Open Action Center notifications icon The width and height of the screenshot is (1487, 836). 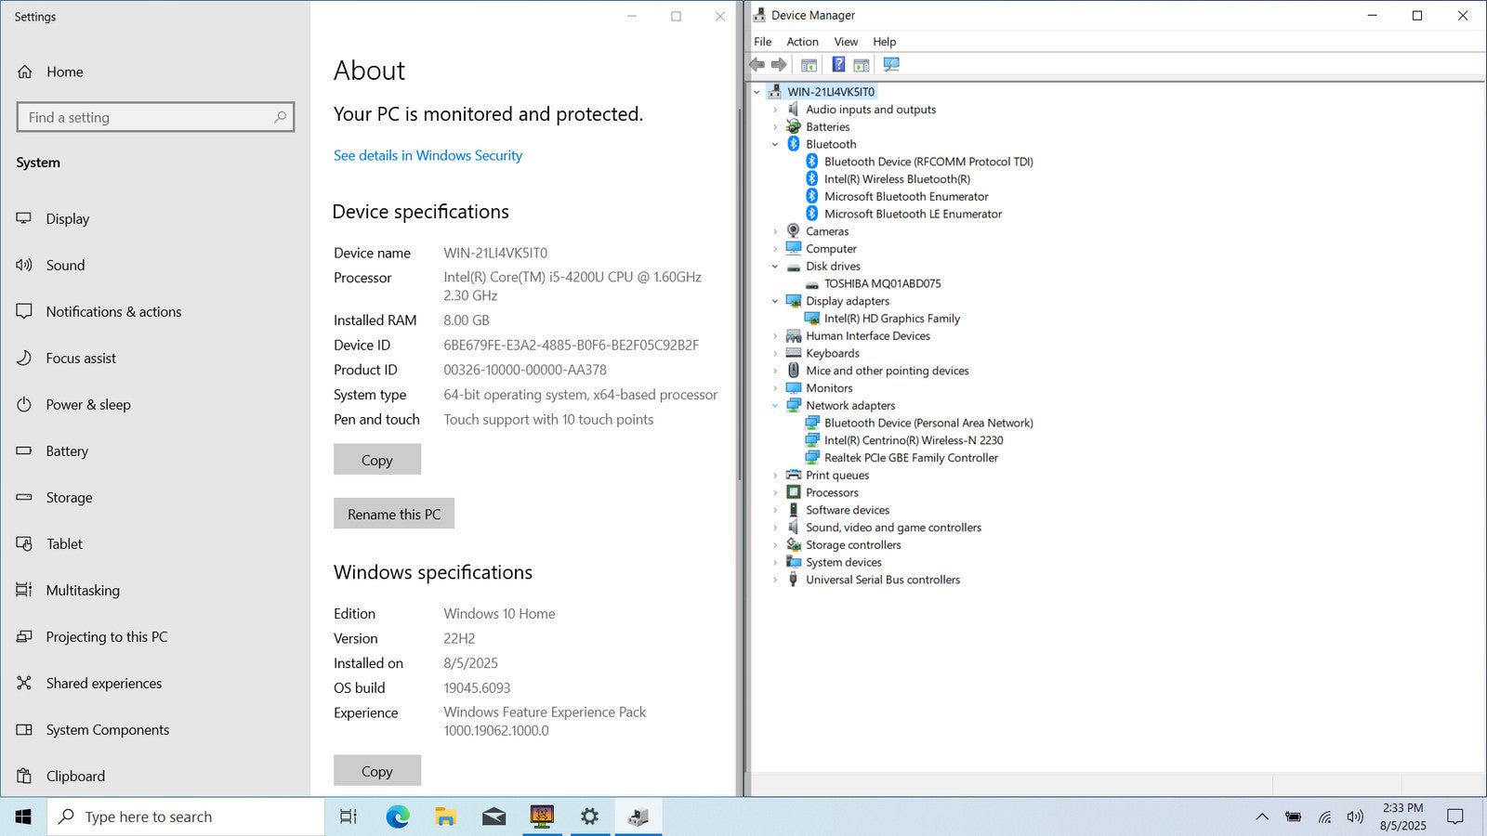pos(1455,816)
